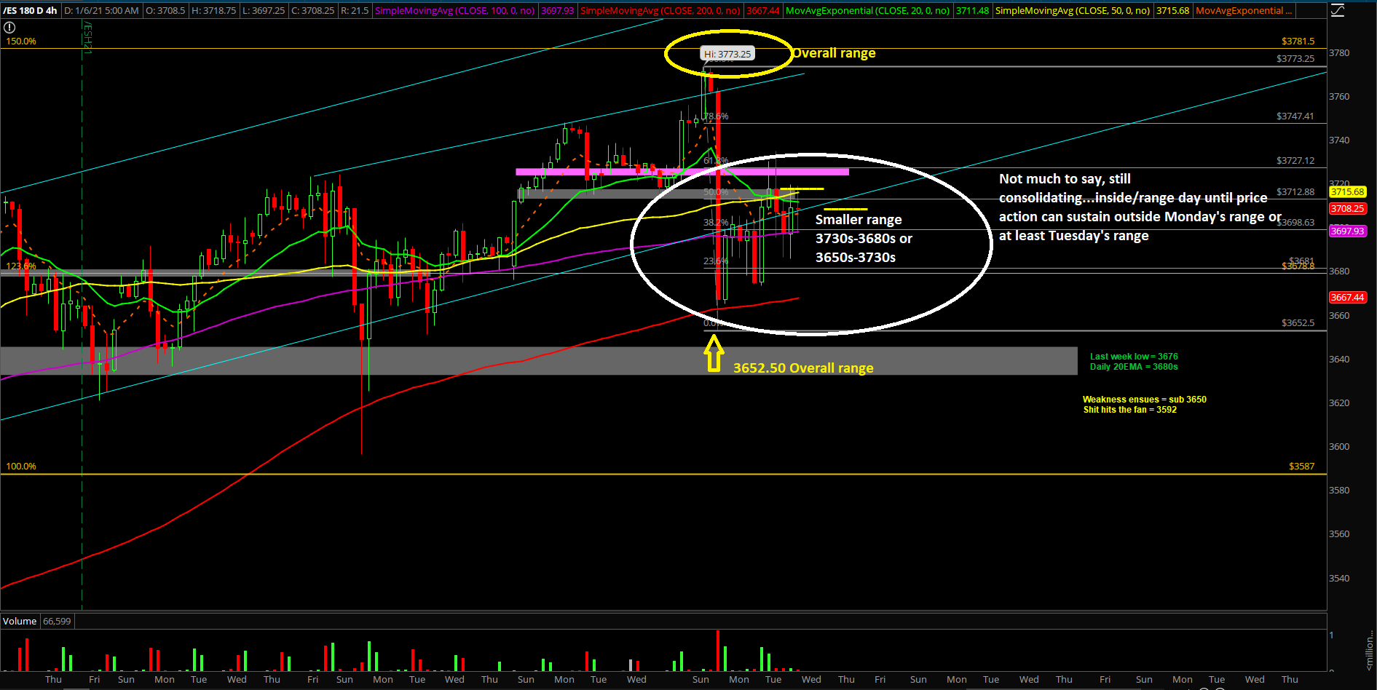
Task: Select the SimpleMovingAvg 50 study label
Action: pyautogui.click(x=1073, y=10)
